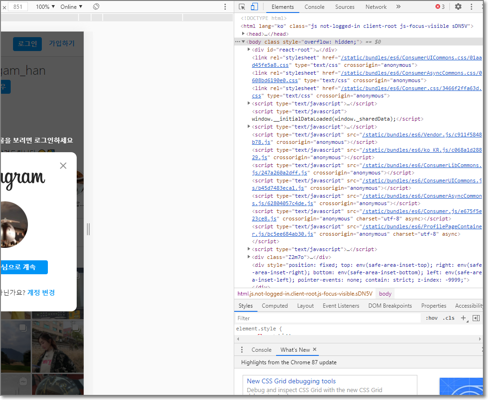
Task: Open the Event Listeners pane tab
Action: (341, 306)
